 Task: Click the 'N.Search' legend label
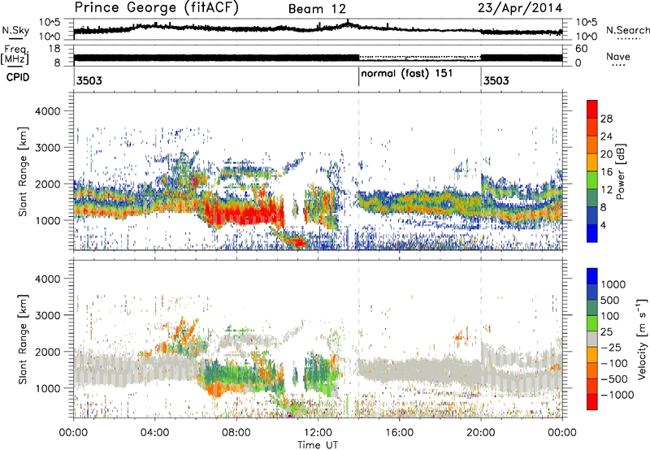click(627, 30)
